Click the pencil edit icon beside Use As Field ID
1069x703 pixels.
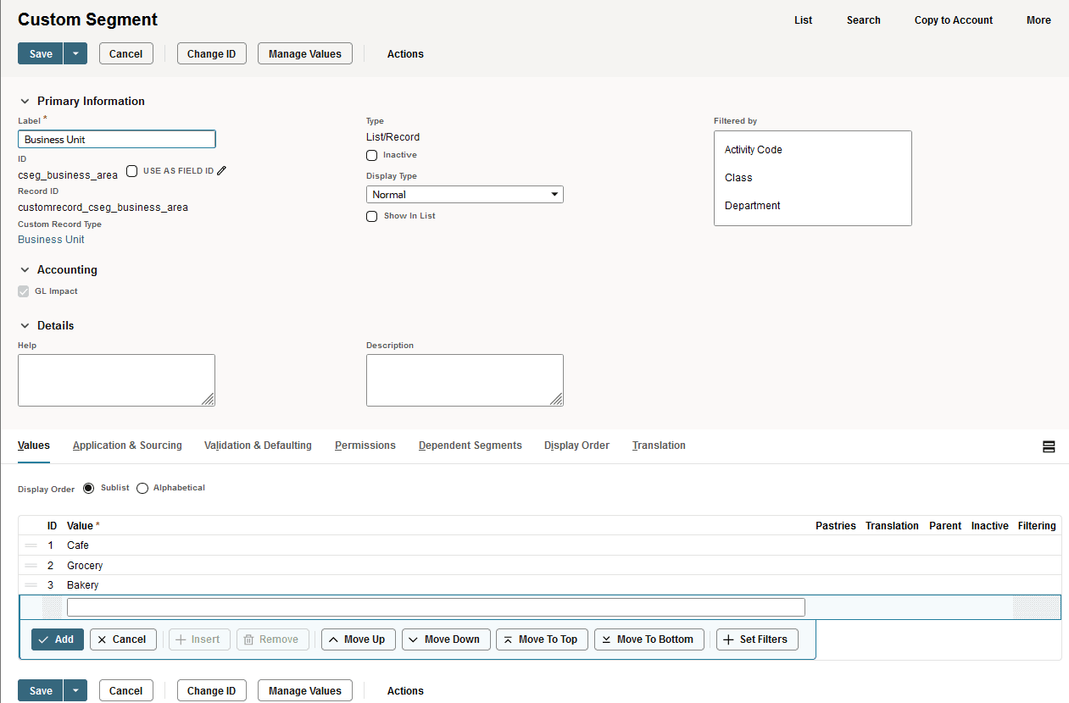click(x=222, y=170)
